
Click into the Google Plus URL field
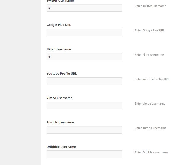(x=84, y=32)
